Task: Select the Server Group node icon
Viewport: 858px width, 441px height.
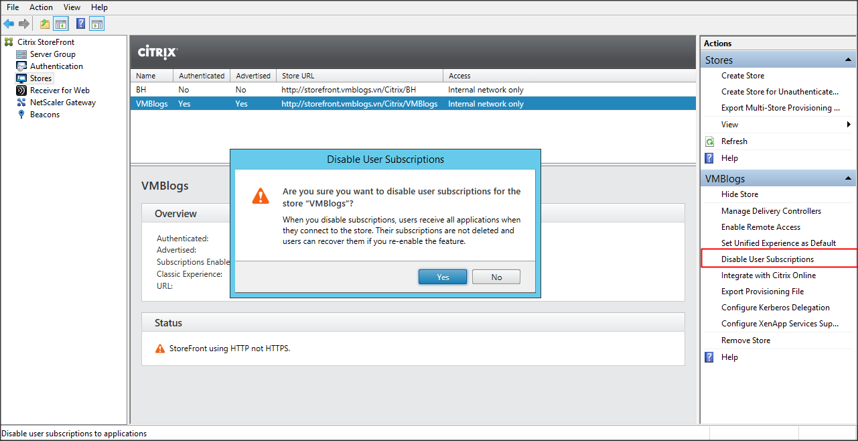Action: pyautogui.click(x=21, y=54)
